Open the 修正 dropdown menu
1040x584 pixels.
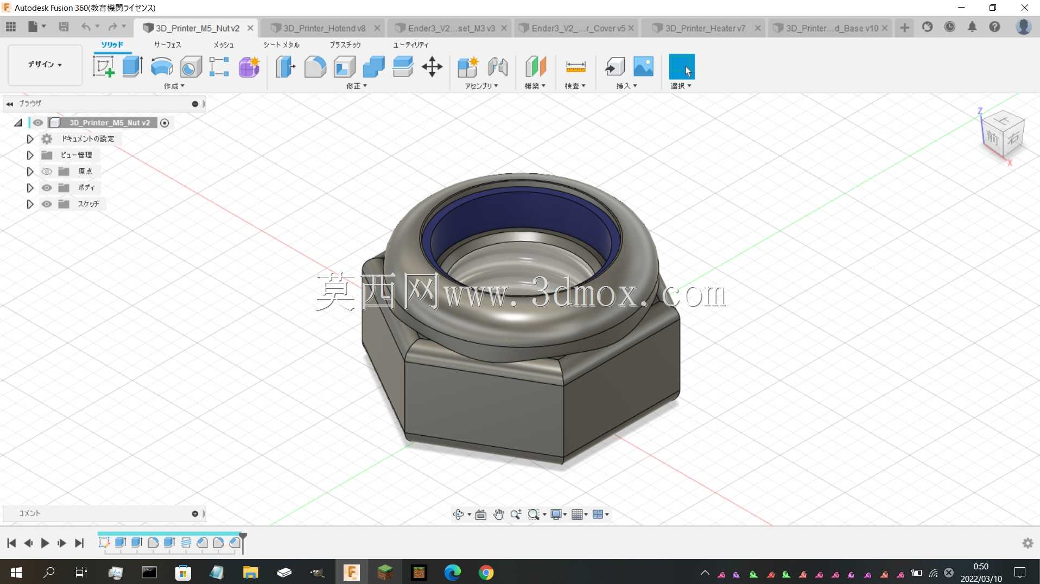point(357,86)
